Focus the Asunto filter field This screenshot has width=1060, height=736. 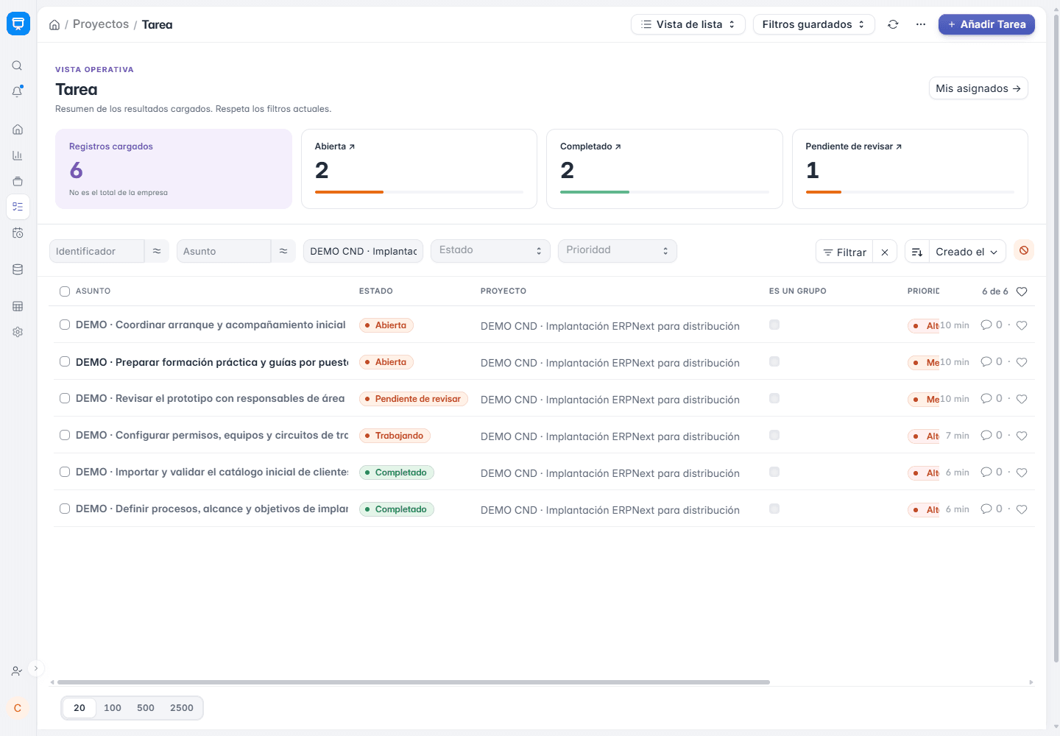tap(224, 251)
